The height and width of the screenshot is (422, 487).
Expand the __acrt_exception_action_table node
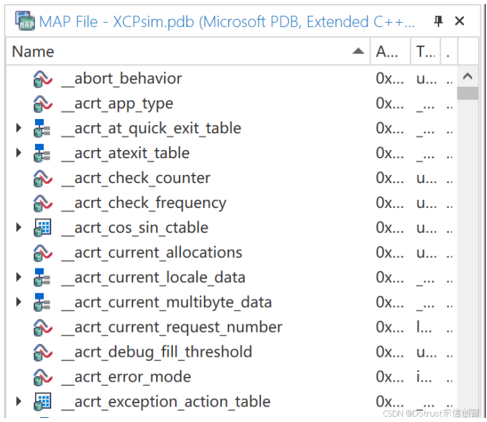19,402
